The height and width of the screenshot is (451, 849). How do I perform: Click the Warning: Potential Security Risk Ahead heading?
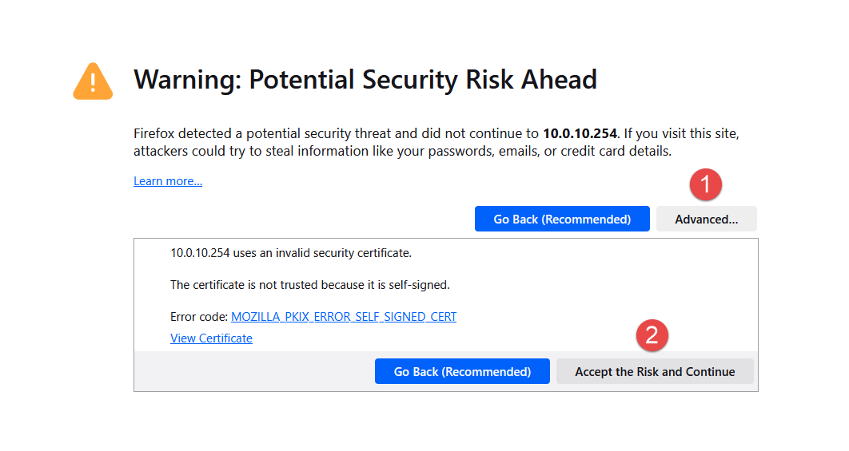[x=365, y=80]
